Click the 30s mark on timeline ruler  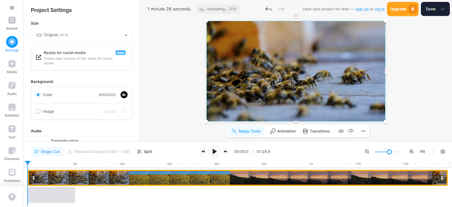pos(169,164)
